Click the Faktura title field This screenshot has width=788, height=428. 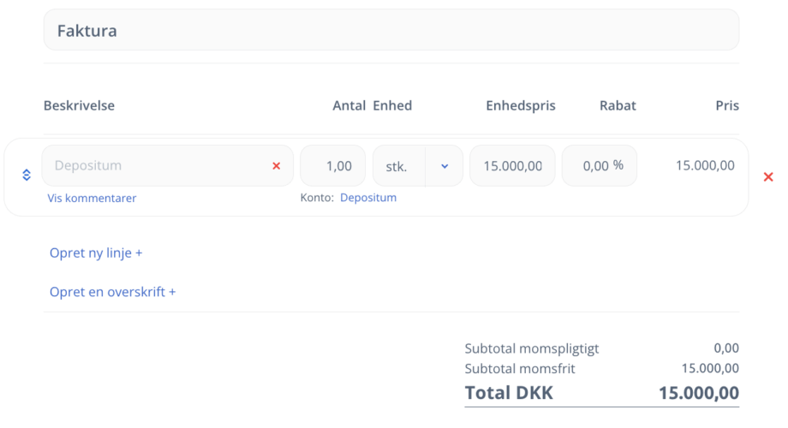(391, 30)
